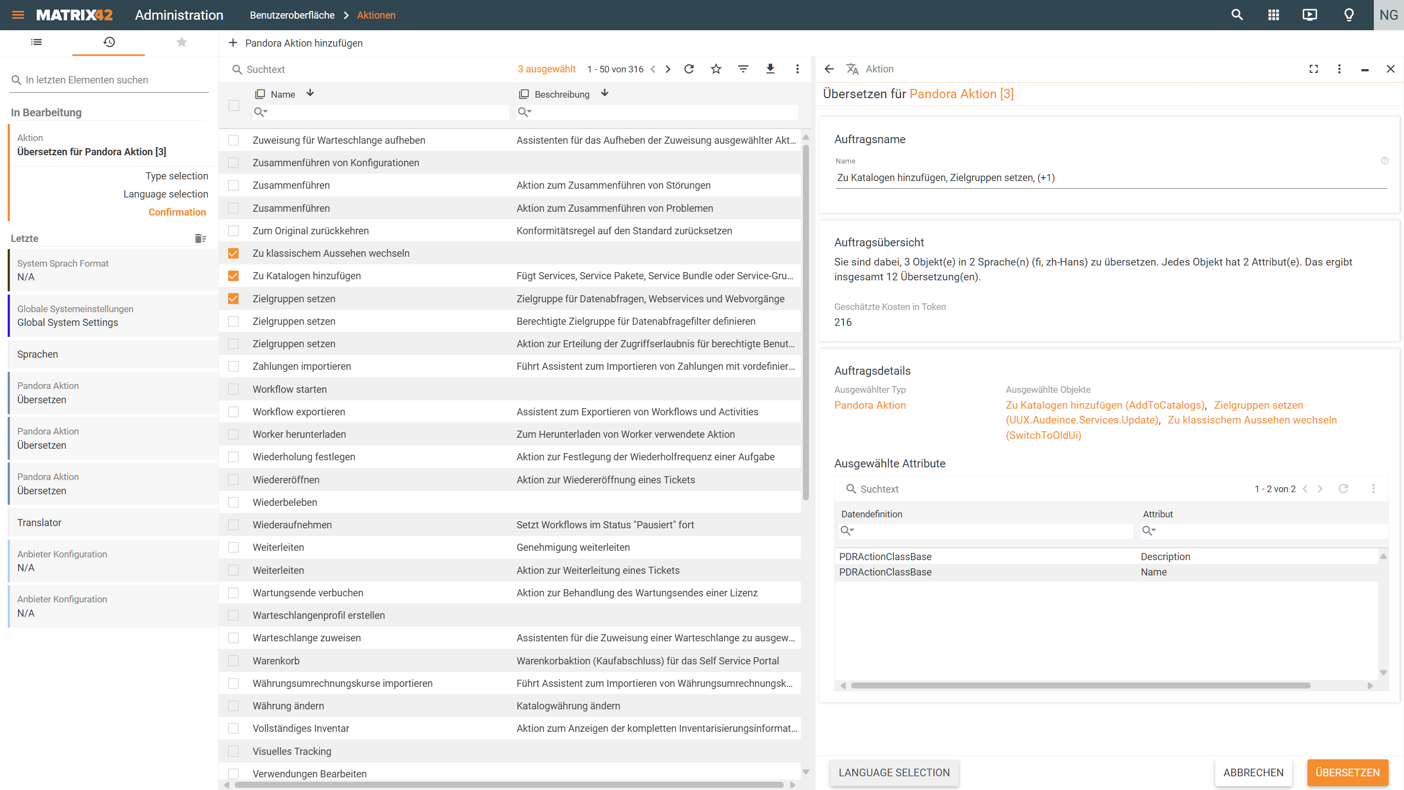Viewport: 1404px width, 790px height.
Task: Go to previous page of action list
Action: [x=653, y=69]
